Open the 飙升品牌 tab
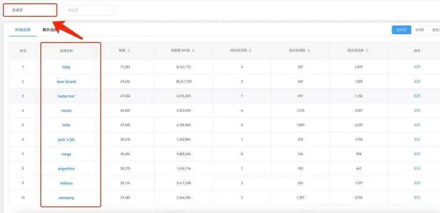This screenshot has height=213, width=440. pyautogui.click(x=50, y=30)
